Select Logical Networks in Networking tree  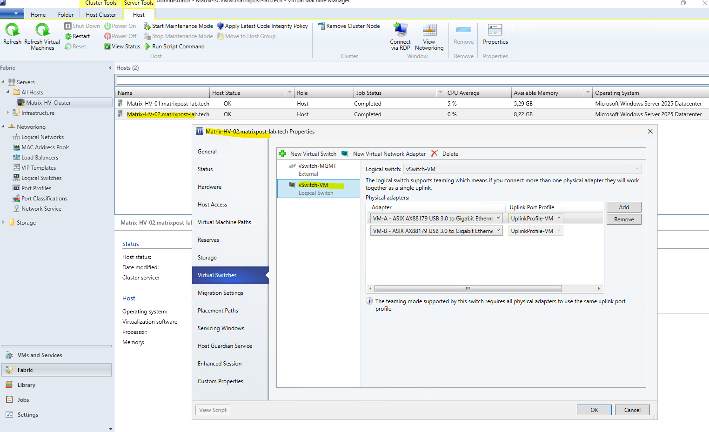(x=42, y=137)
